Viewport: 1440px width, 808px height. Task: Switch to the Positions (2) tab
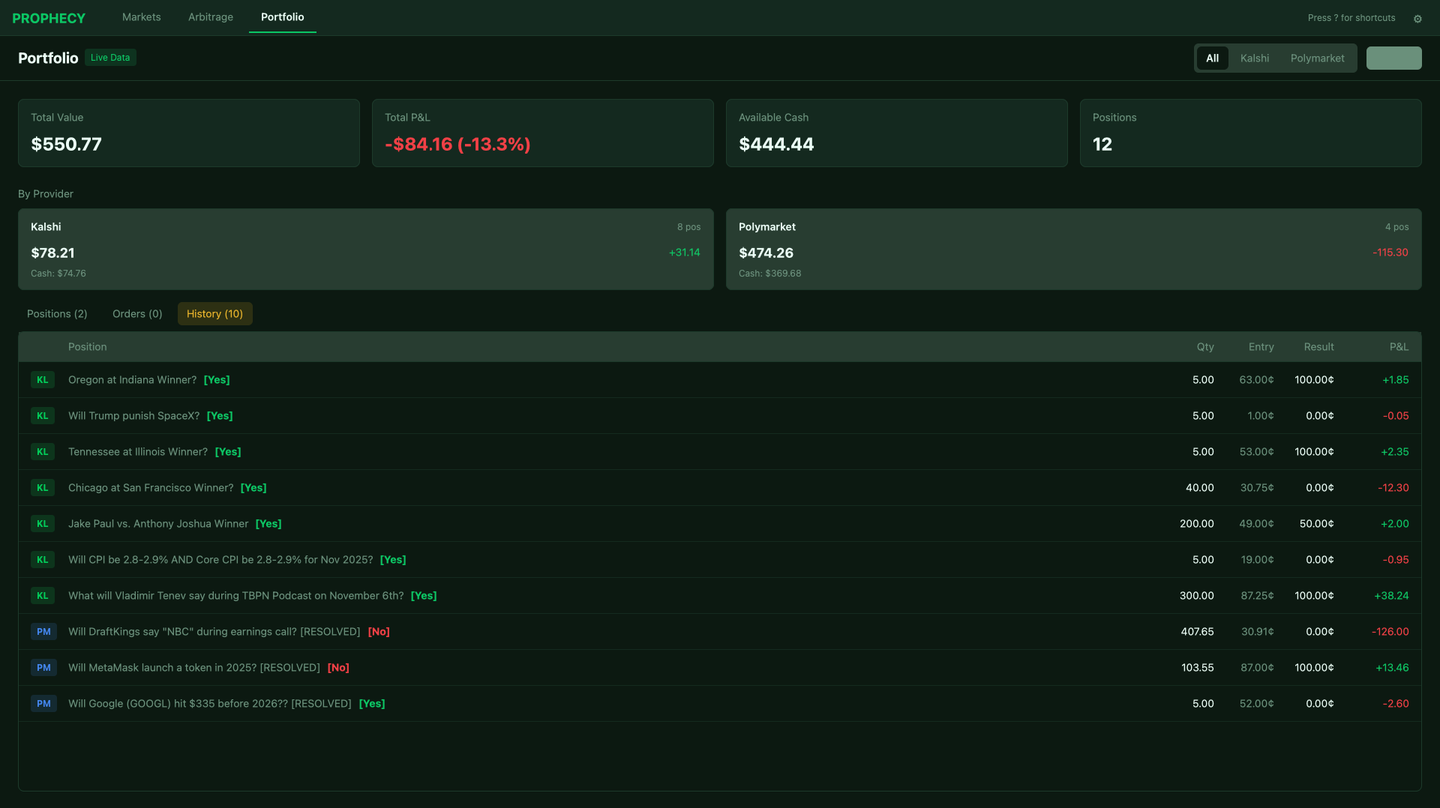coord(56,313)
